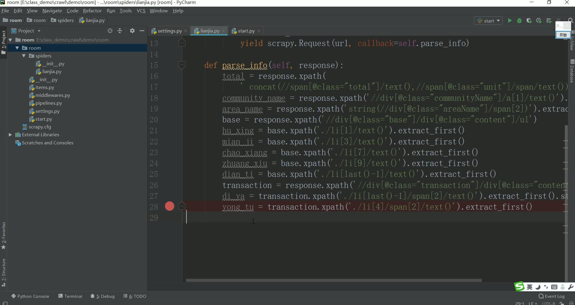Viewport: 575px width, 305px height.
Task: Click Sogou input method S icon
Action: (519, 287)
